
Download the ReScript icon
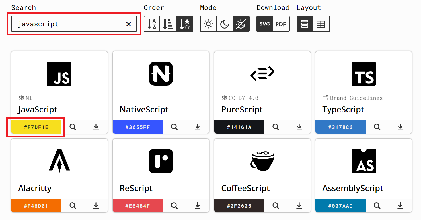click(198, 206)
